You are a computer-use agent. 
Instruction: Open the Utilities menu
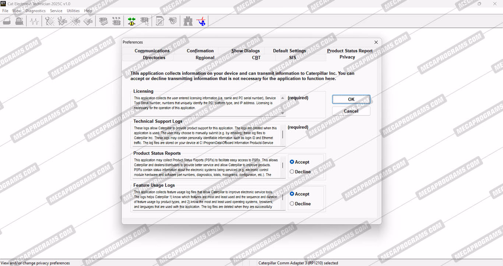tap(73, 11)
